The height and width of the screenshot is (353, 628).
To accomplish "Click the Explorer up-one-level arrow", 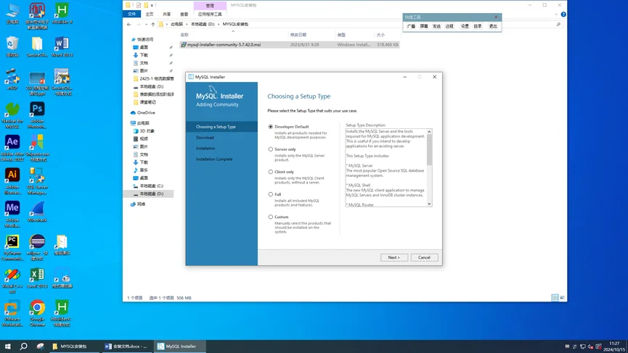I will 153,25.
